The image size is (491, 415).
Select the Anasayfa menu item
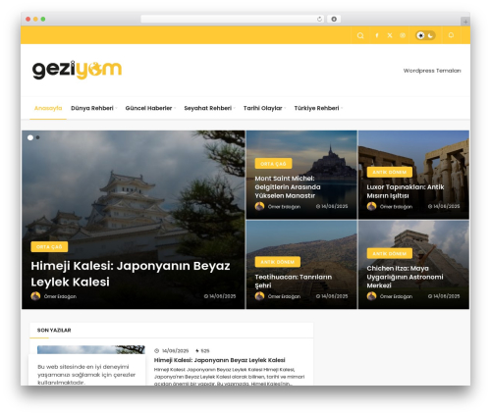48,108
